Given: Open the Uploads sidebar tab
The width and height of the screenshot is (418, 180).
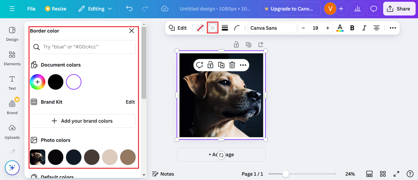Looking at the screenshot, I should pos(12,132).
